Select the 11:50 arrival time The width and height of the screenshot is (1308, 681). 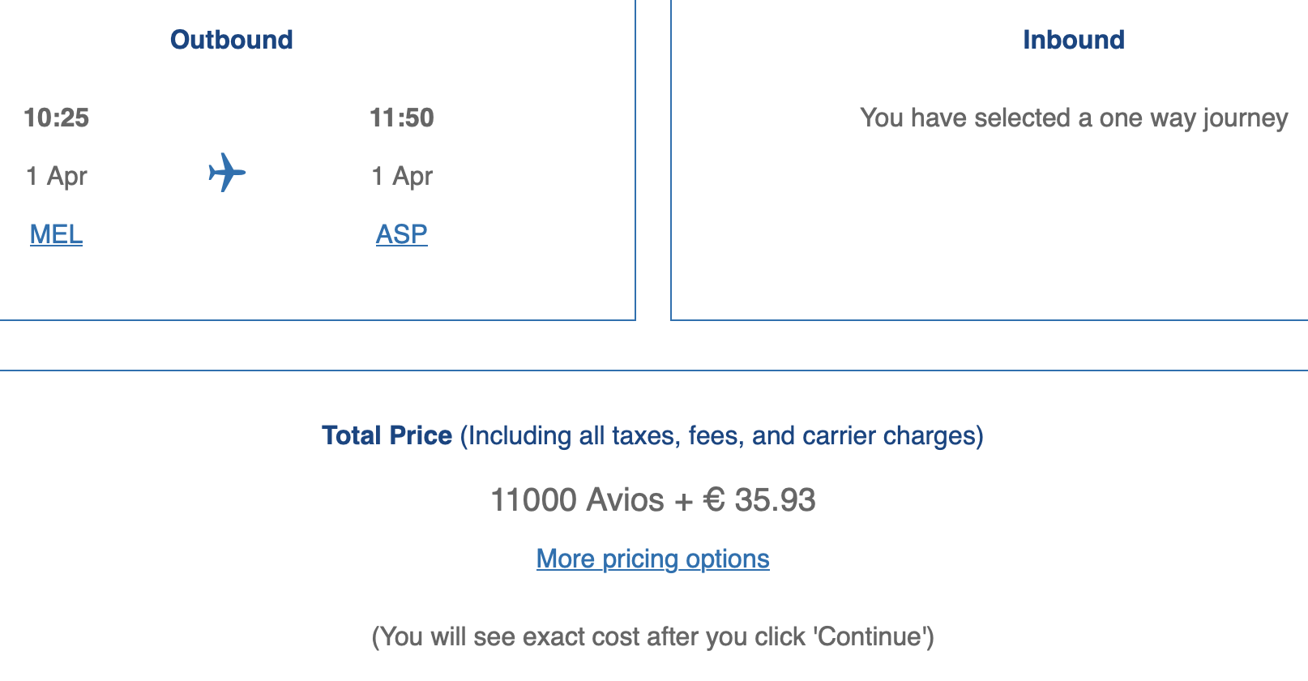(401, 118)
